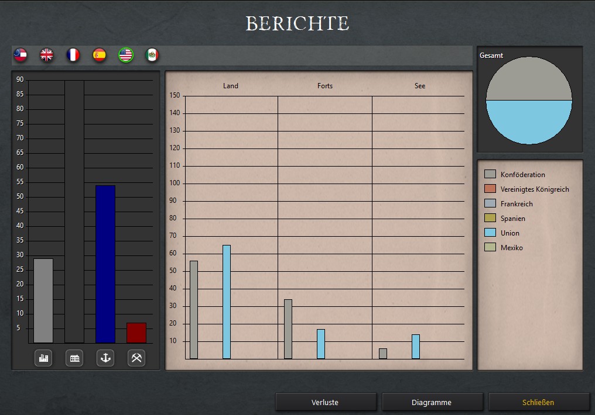Select the Mexico flag icon

[152, 56]
